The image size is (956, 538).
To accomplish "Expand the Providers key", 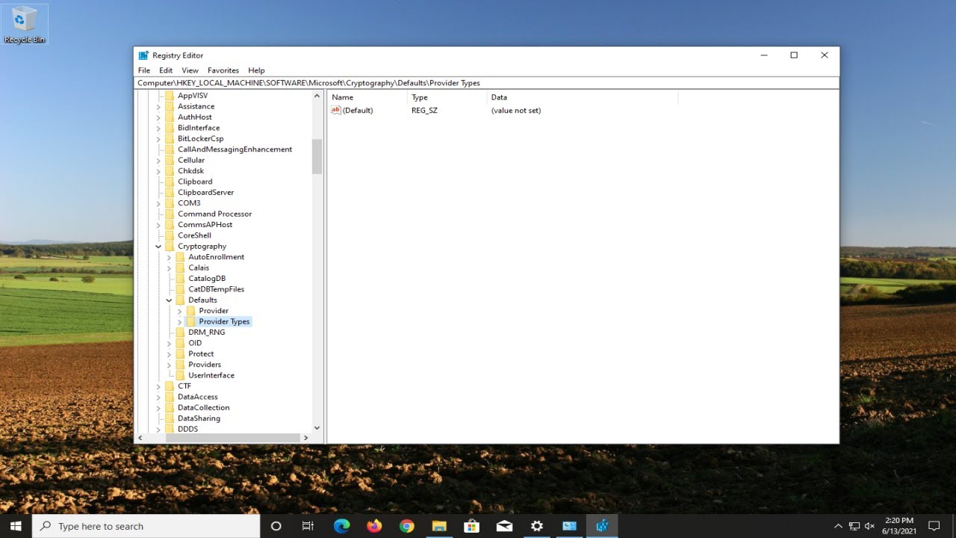I will click(x=169, y=365).
